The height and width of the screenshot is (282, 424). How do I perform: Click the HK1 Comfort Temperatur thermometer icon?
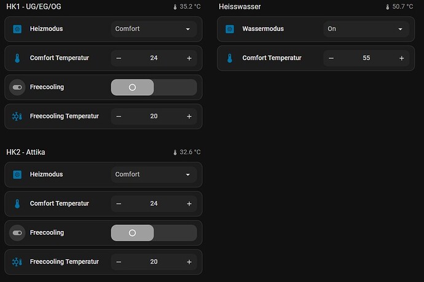[17, 58]
